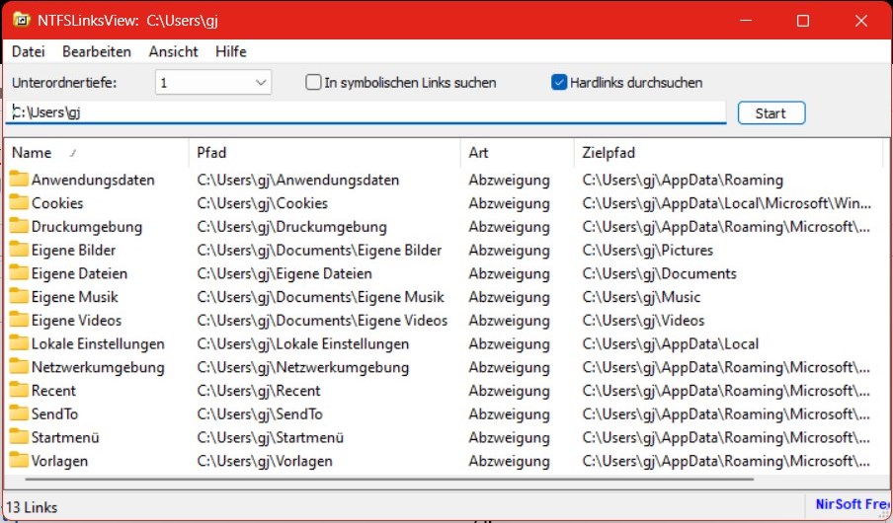This screenshot has width=893, height=523.
Task: Click path C:\Users\gj\Documents\Eigene Bilder
Action: point(319,250)
